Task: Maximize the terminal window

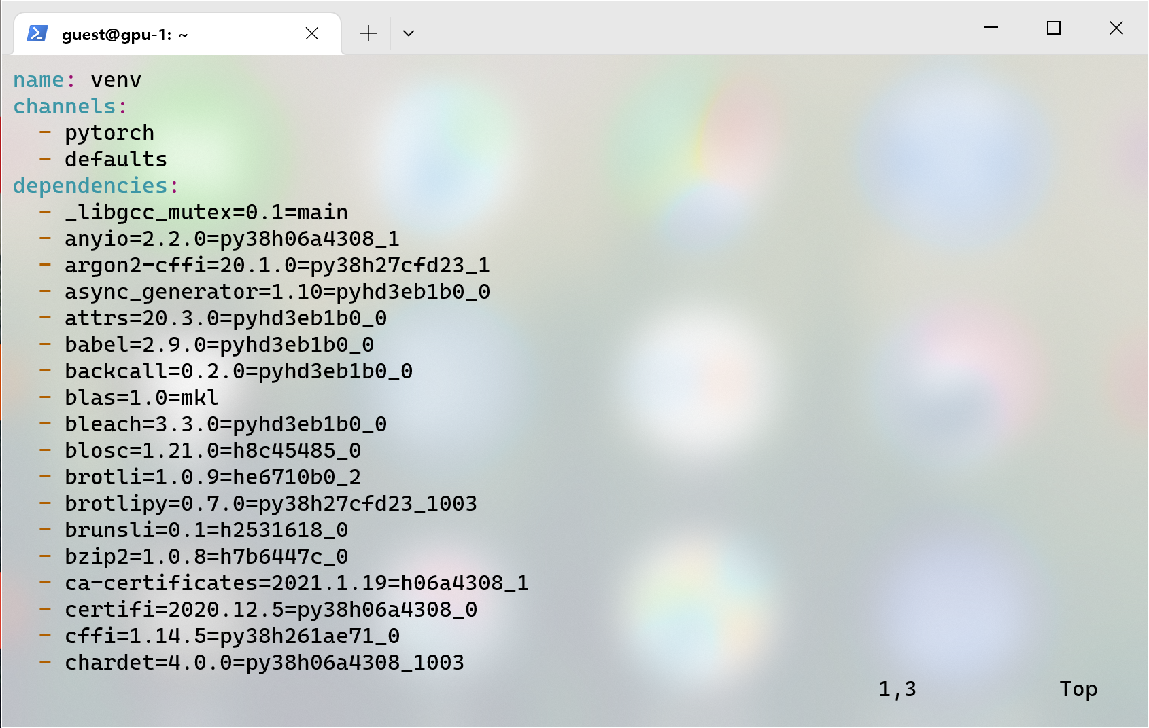Action: tap(1054, 28)
